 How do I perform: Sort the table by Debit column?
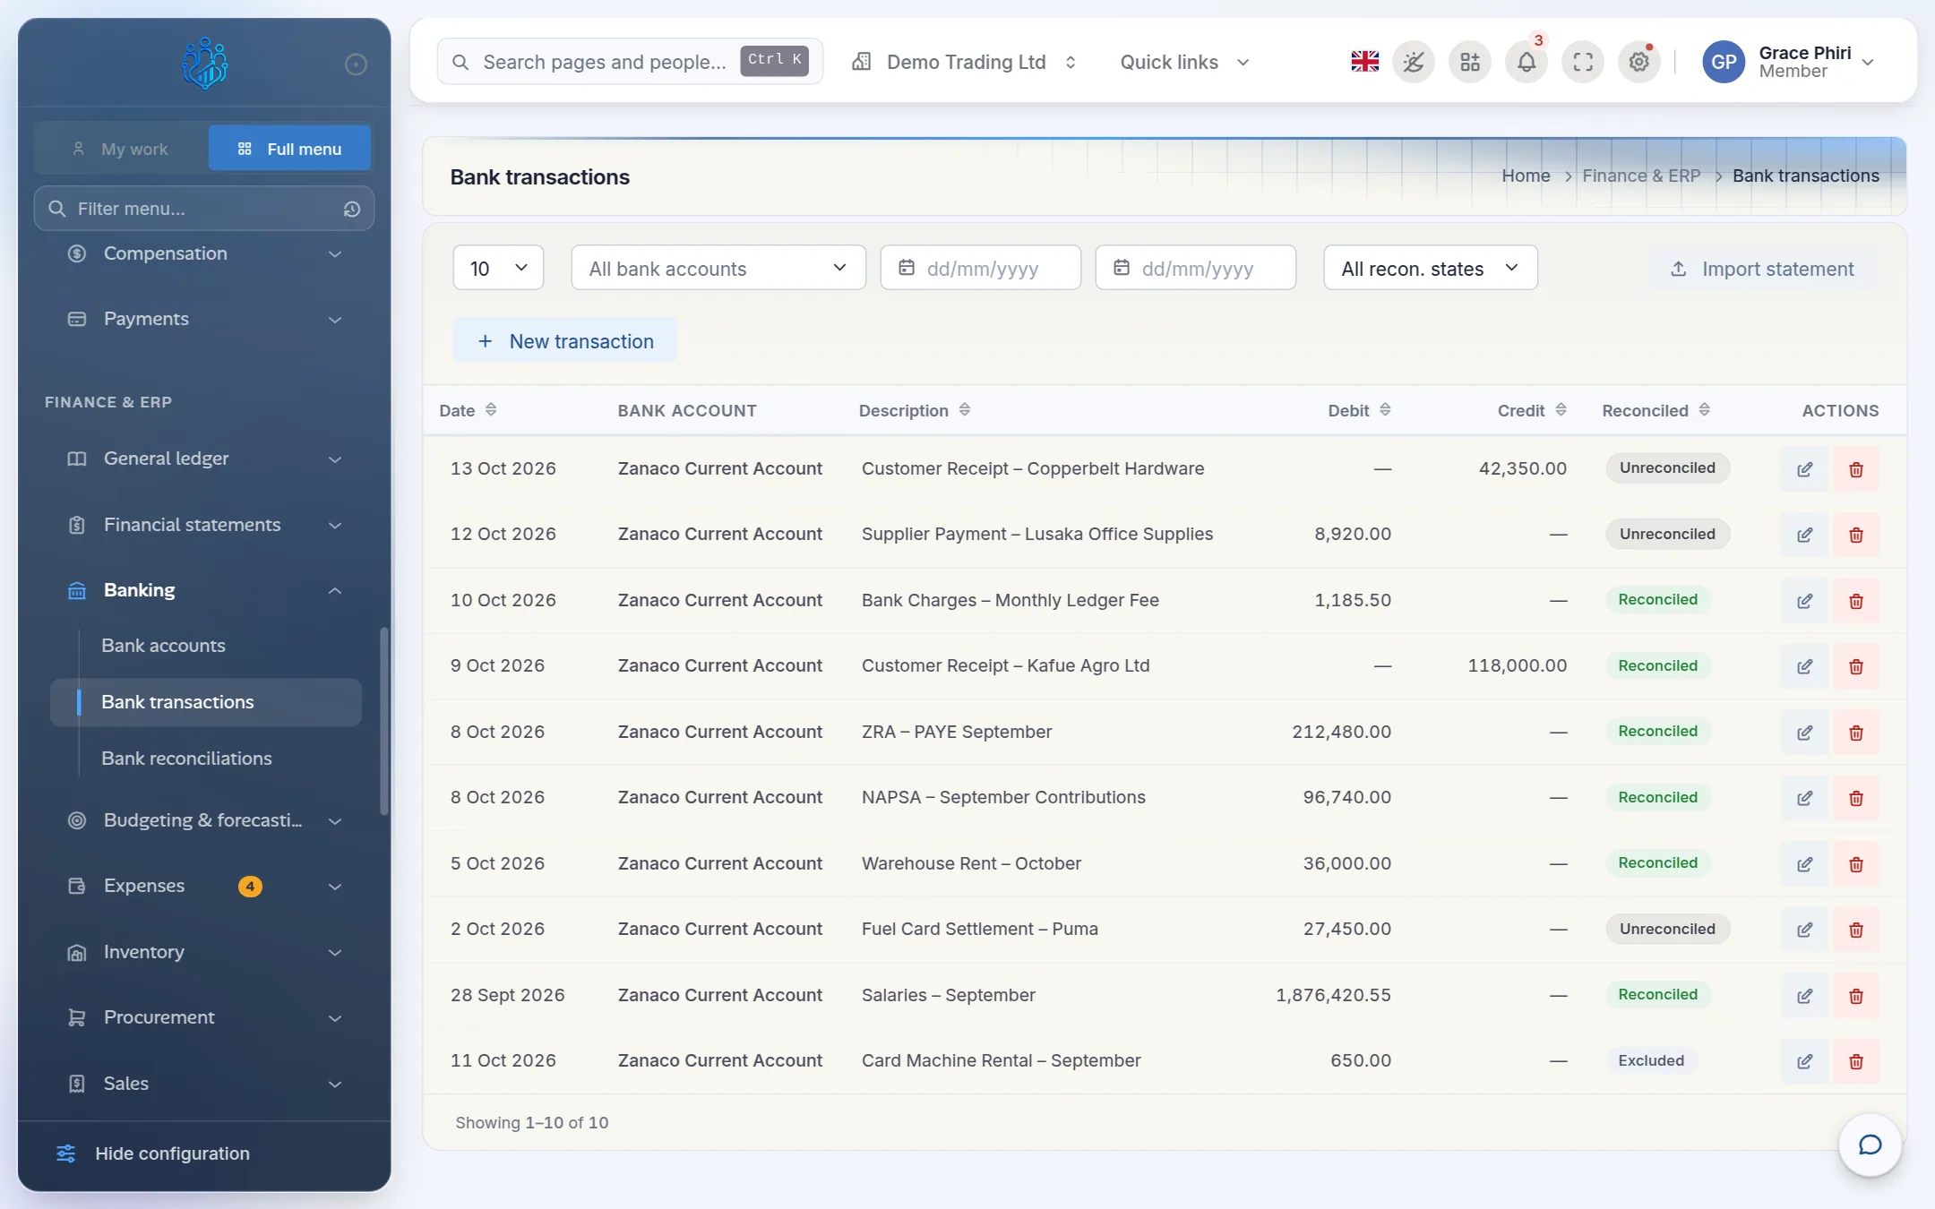(1359, 410)
